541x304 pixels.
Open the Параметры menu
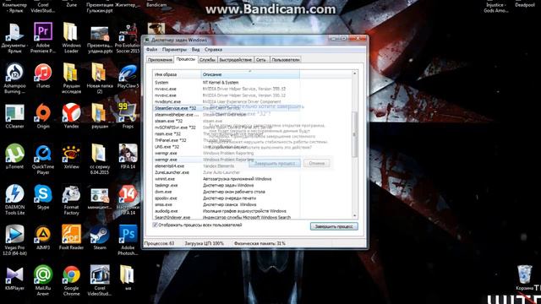(174, 49)
